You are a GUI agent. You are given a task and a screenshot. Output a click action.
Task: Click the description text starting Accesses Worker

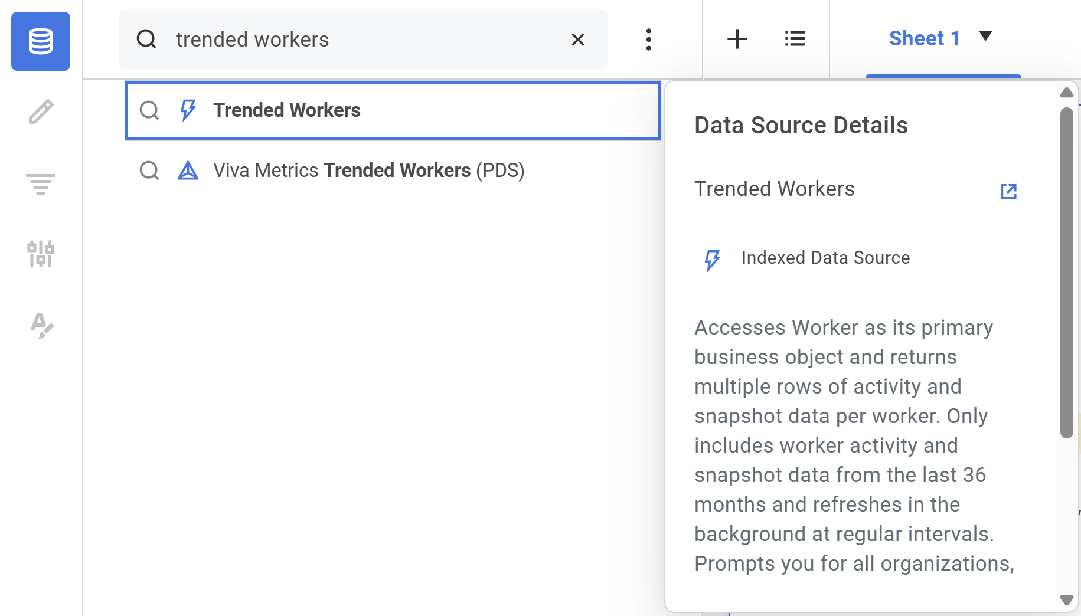point(854,445)
